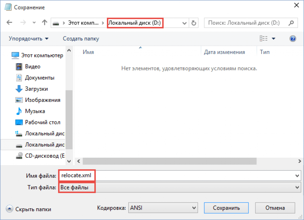Viewport: 304px width, 220px height.
Task: Refresh the current folder view
Action: 194,23
